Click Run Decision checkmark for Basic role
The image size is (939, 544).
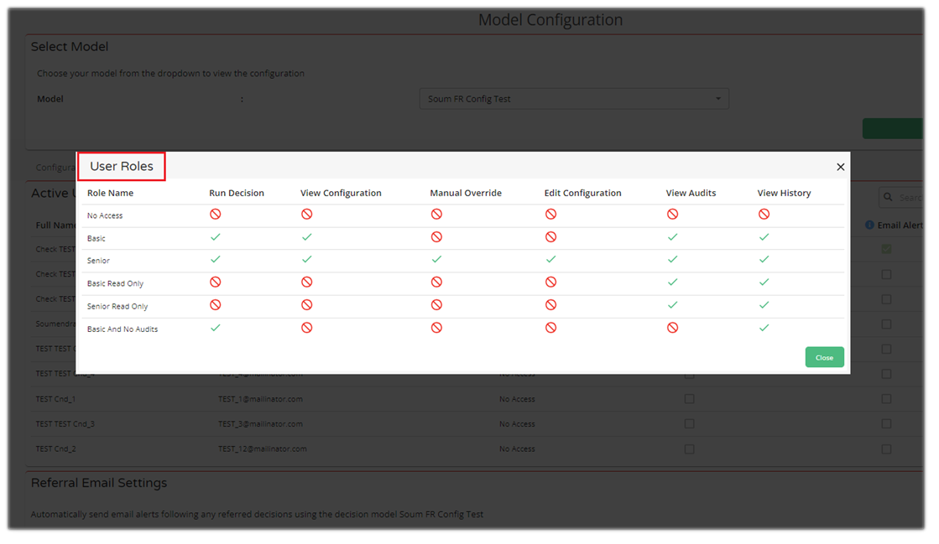216,237
